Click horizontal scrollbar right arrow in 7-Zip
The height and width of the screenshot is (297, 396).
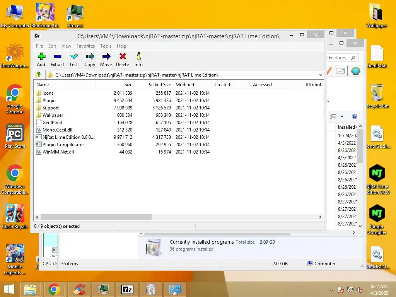(x=320, y=217)
